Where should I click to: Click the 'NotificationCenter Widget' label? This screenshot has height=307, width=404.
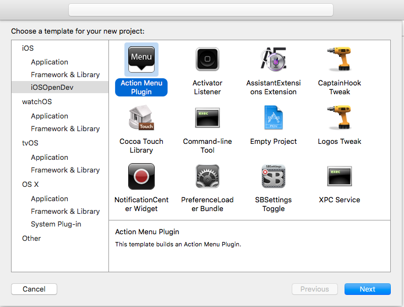[x=141, y=204]
